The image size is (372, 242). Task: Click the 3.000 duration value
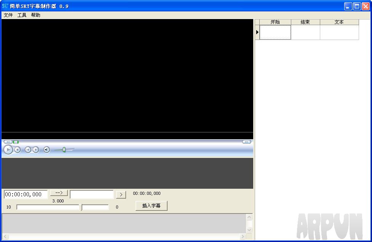point(58,201)
